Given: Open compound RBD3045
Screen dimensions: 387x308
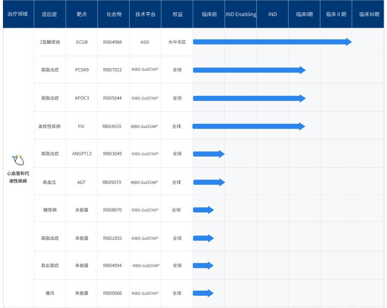Looking at the screenshot, I should tap(113, 154).
